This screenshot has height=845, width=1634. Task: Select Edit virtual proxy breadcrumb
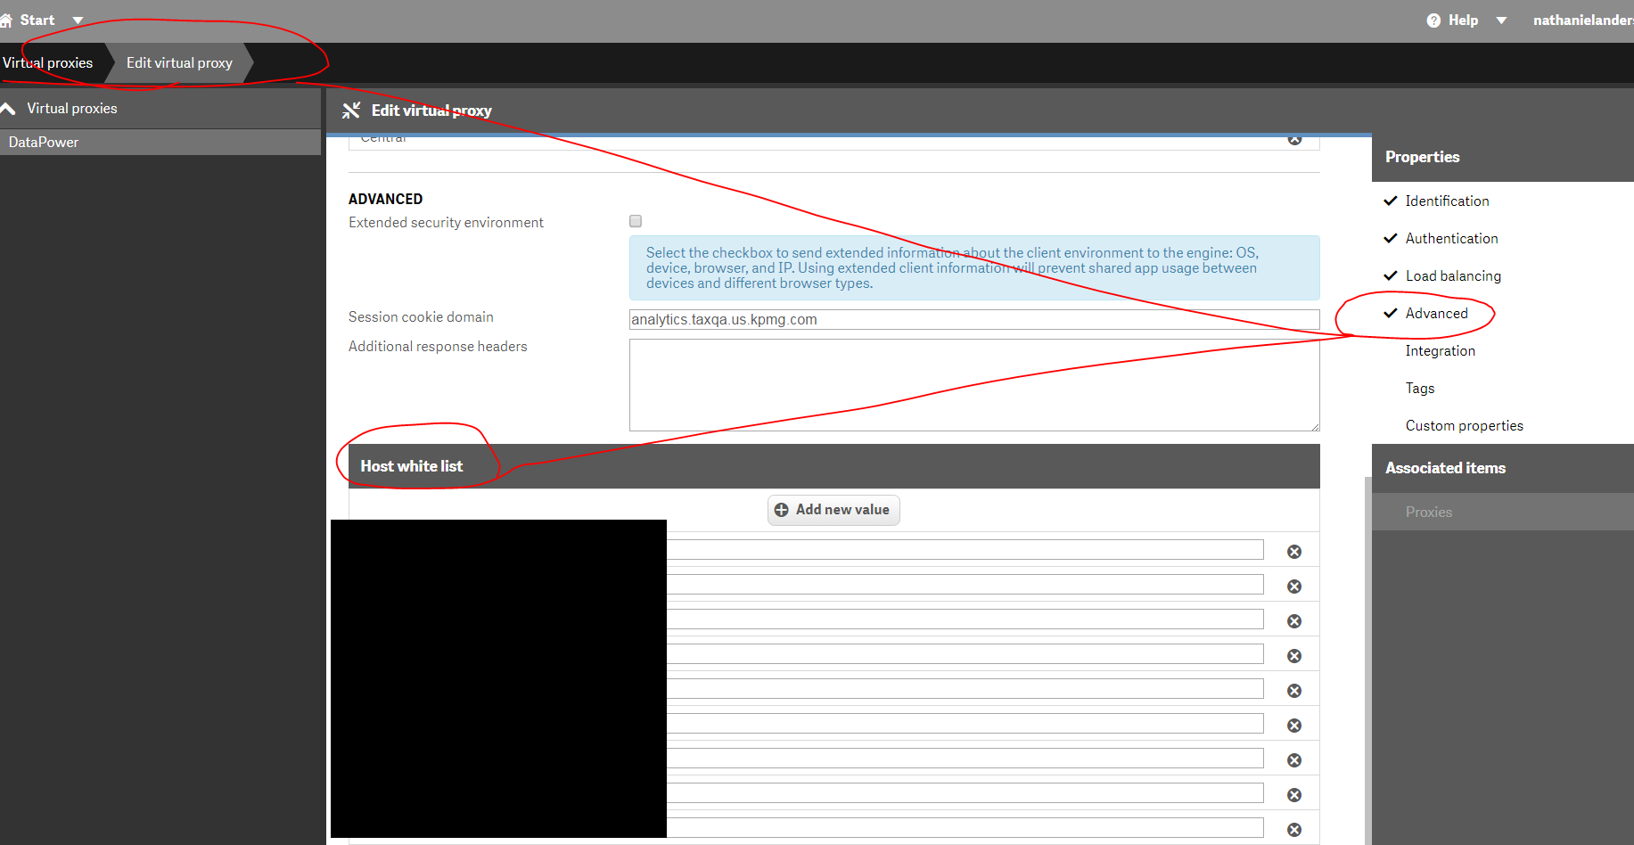pos(179,62)
